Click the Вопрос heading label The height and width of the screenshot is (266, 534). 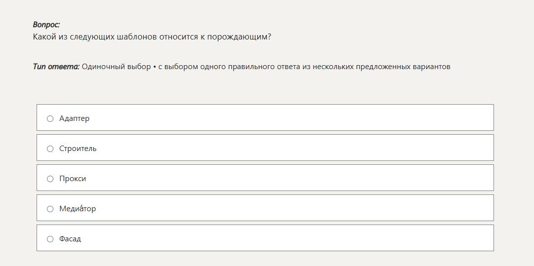[x=46, y=24]
